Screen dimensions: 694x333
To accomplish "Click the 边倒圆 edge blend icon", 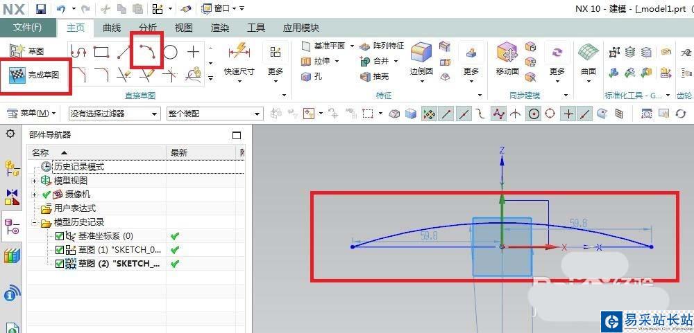I will point(421,52).
